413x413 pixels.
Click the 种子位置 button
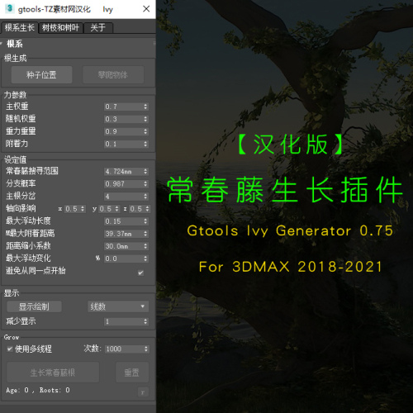pos(41,74)
